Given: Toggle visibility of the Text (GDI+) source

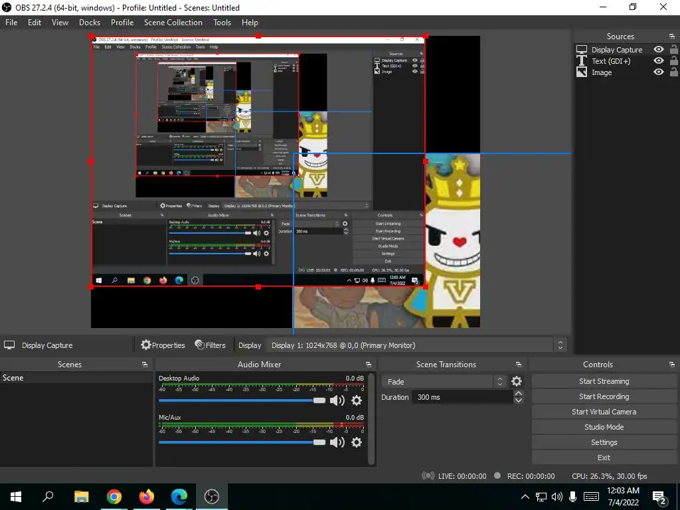Looking at the screenshot, I should (658, 60).
